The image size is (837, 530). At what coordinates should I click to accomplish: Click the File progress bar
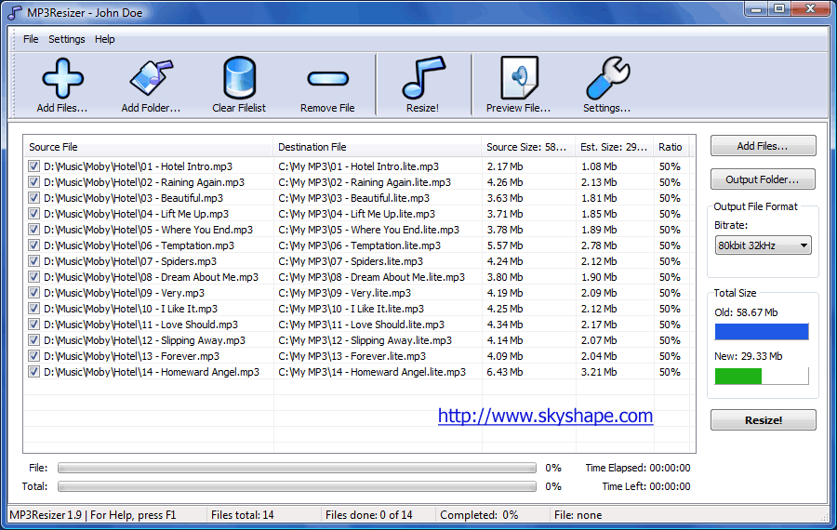(297, 468)
